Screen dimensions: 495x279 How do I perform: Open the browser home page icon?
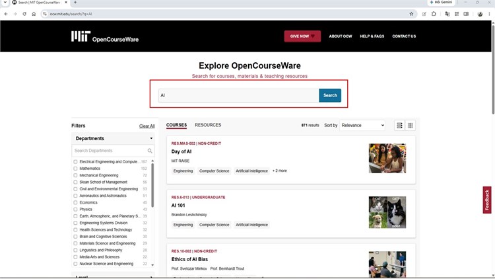(x=34, y=14)
